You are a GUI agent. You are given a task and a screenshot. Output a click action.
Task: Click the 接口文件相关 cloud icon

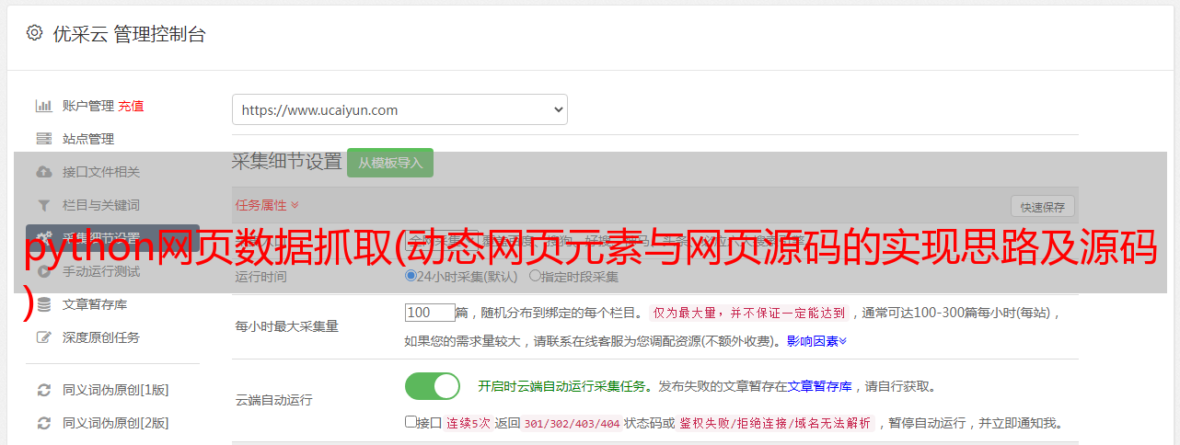point(43,172)
